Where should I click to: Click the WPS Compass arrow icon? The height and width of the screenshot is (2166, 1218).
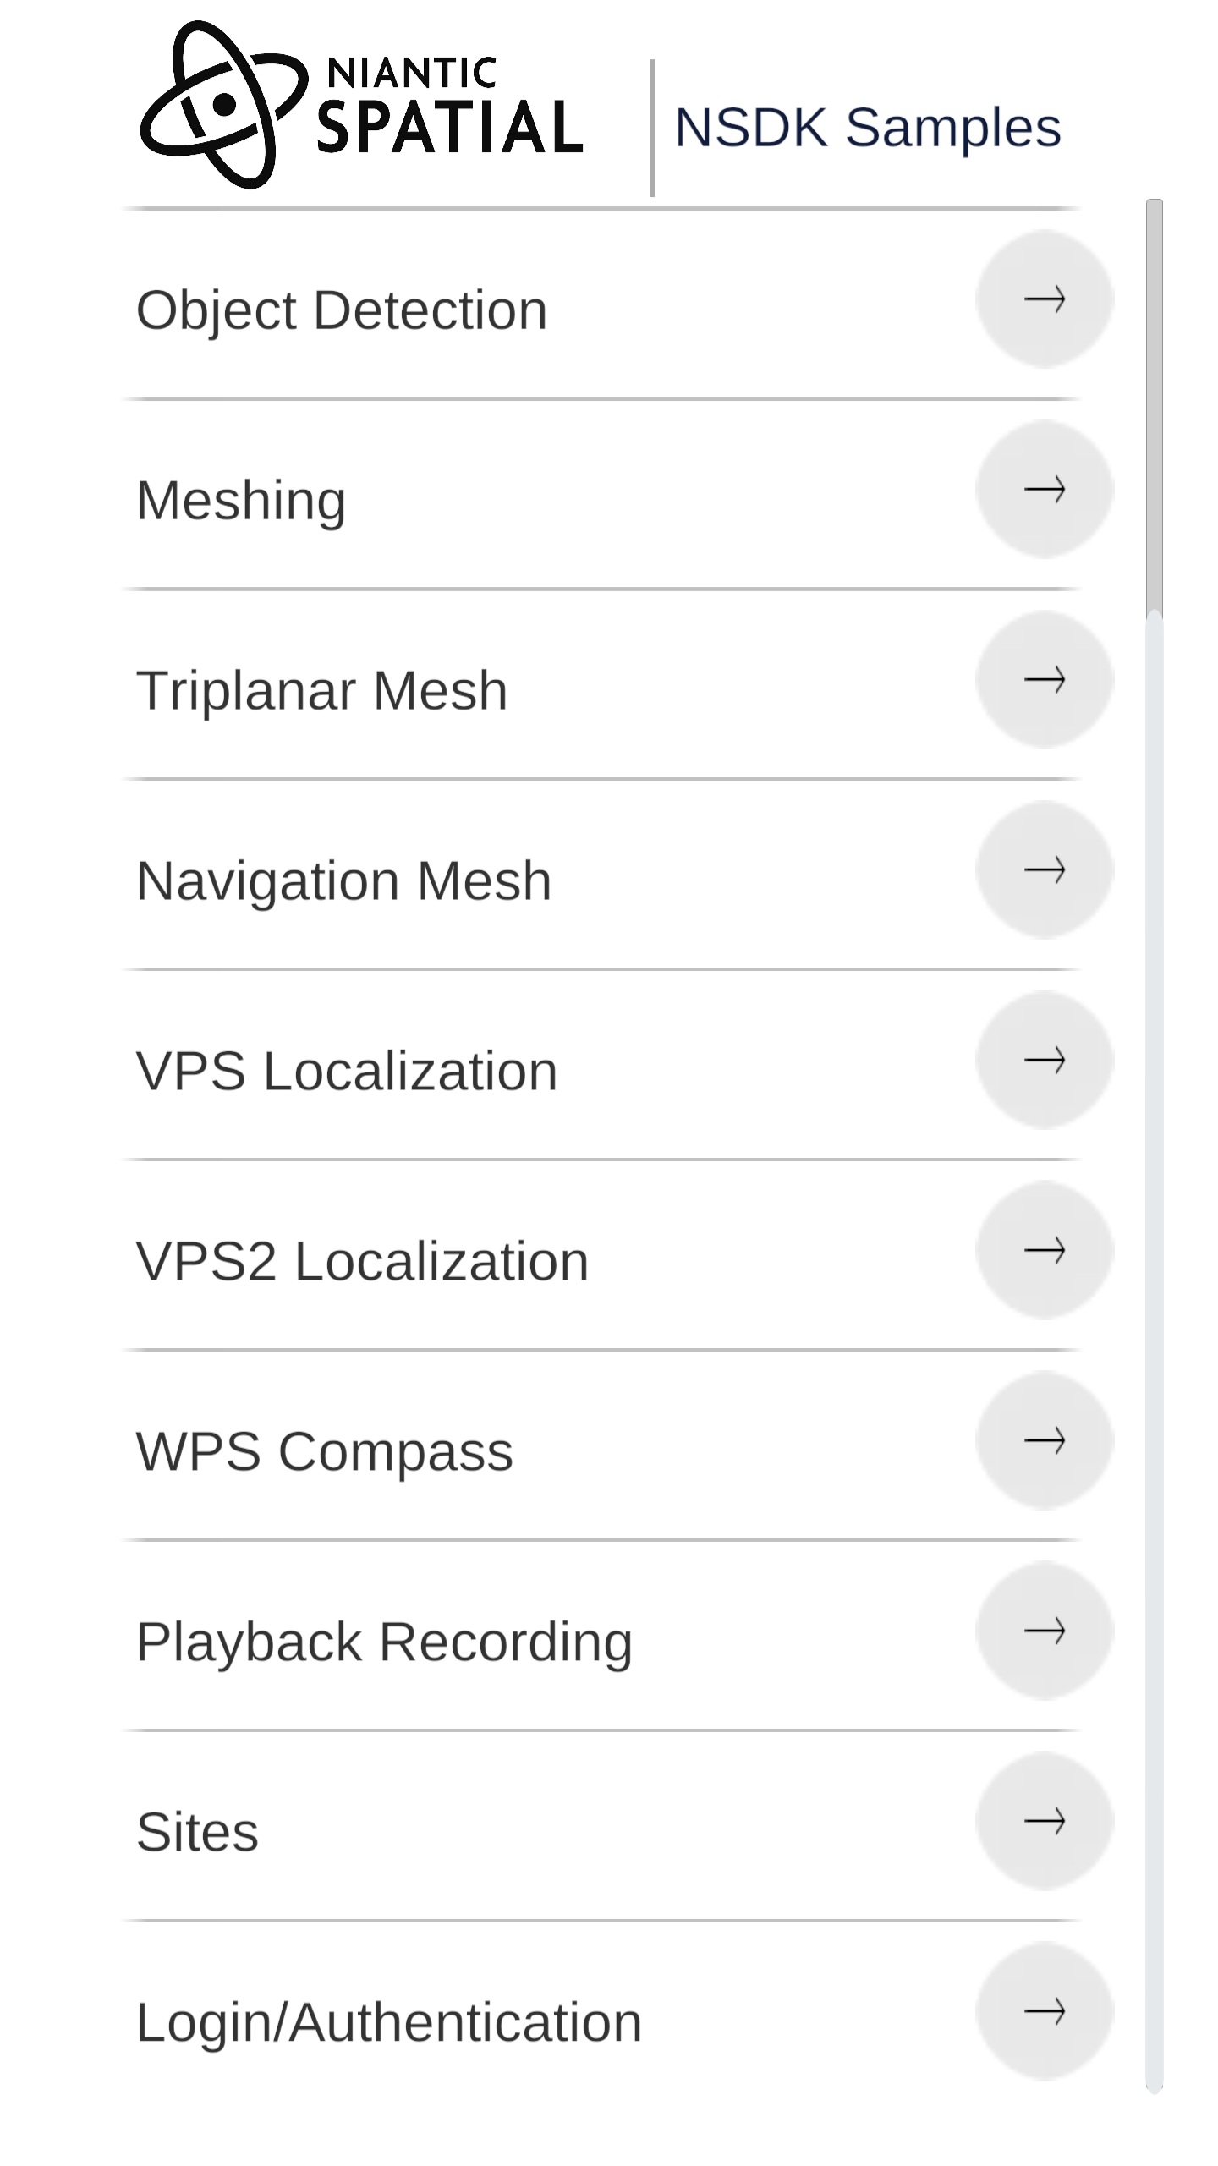[x=1044, y=1440]
